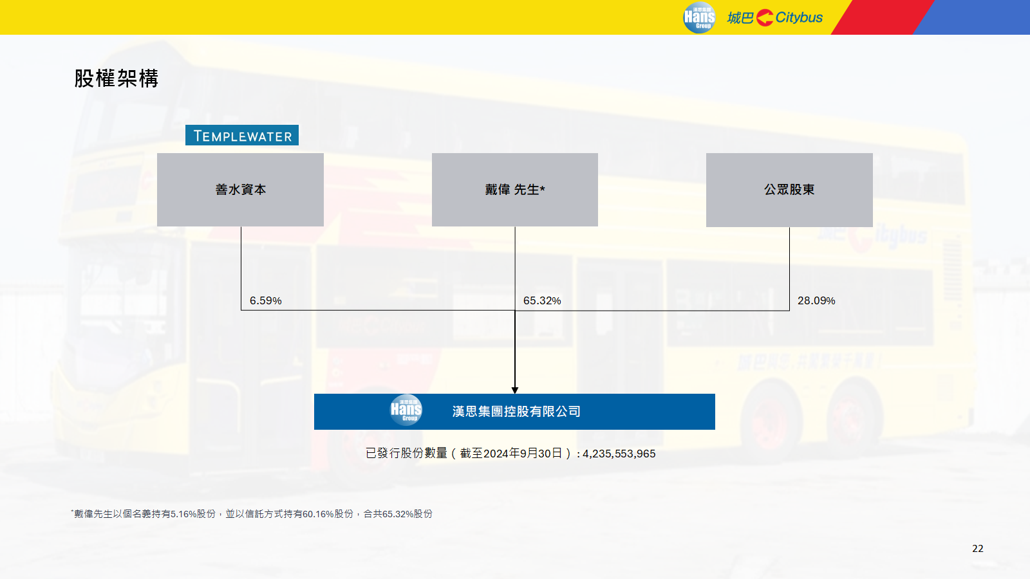Screen dimensions: 1030x579
Task: Select the 善水資本 shareholder box
Action: tap(240, 190)
